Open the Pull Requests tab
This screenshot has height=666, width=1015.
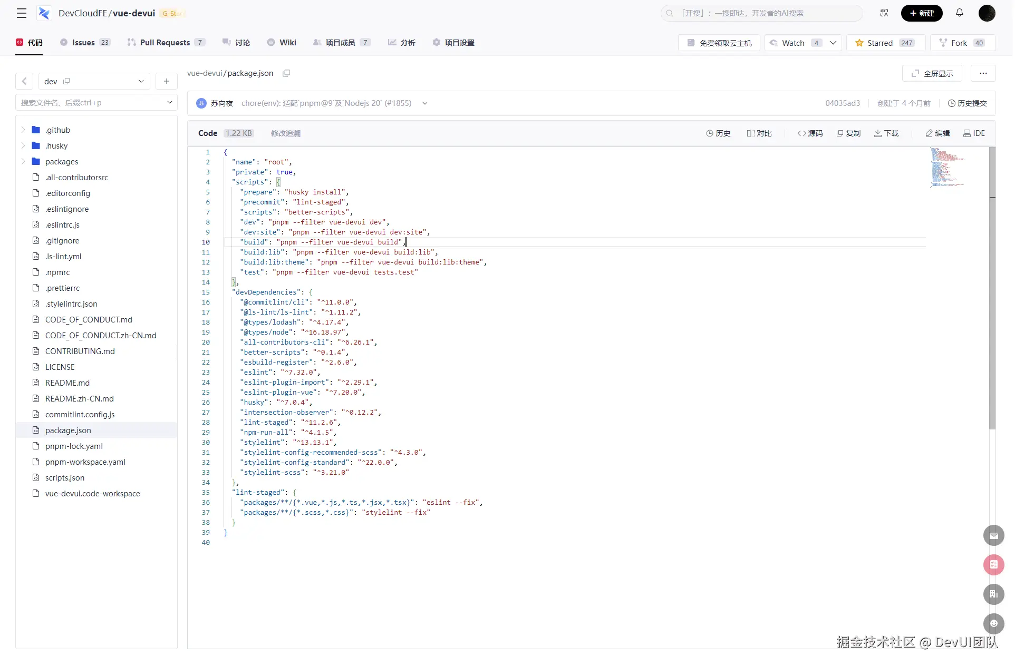[x=165, y=43]
